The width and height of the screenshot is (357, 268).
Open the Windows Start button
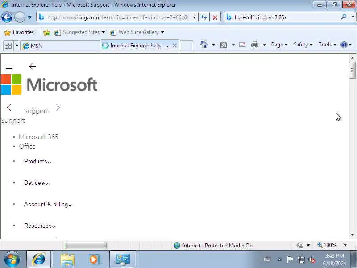click(x=12, y=260)
